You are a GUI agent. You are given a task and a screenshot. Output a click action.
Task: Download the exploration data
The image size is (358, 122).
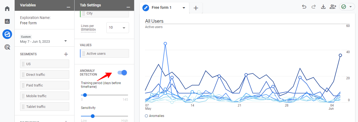(323, 7)
